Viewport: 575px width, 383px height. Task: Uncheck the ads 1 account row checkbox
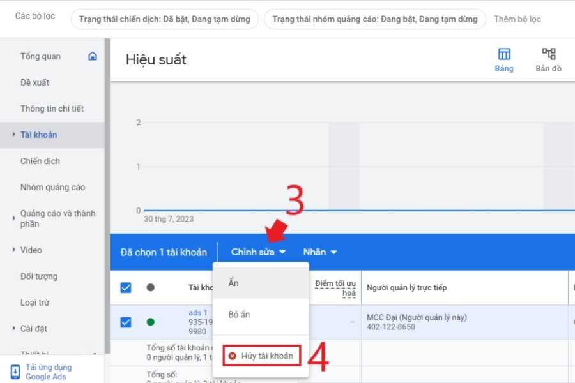[x=126, y=322]
